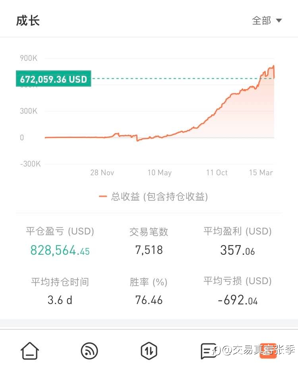Viewport: 298px width, 368px height.
Task: Tap the 15 Mar date marker
Action: [x=261, y=172]
